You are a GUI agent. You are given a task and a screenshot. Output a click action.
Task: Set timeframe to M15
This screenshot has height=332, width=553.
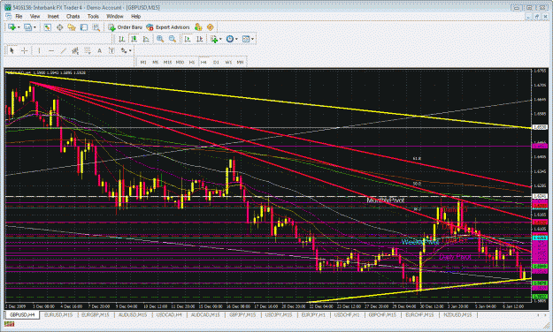click(x=167, y=62)
